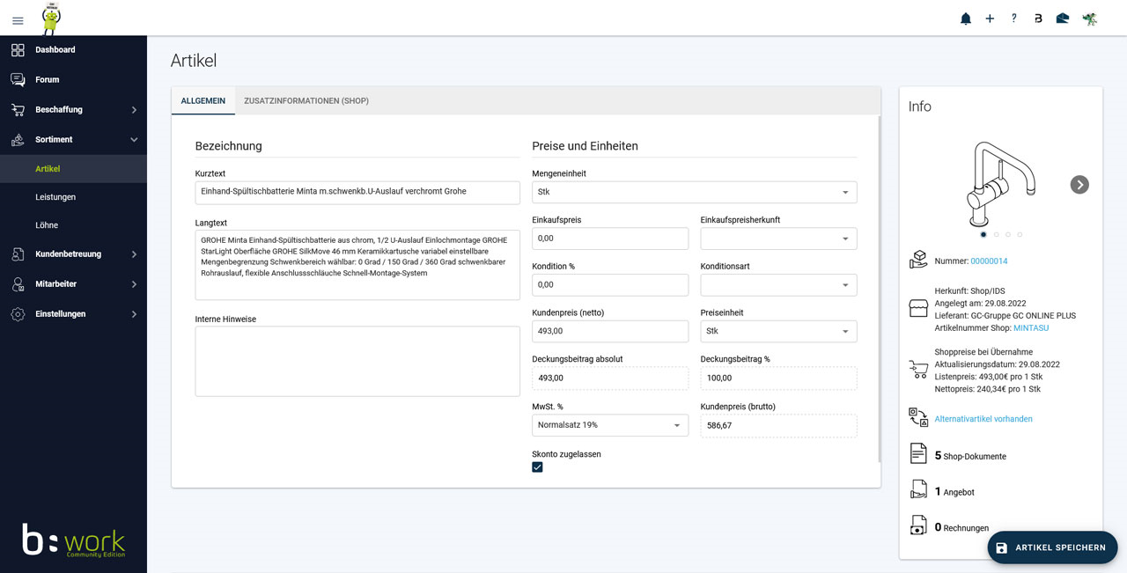Click the Kundenpreis (netto) field
The height and width of the screenshot is (573, 1127).
click(x=610, y=331)
